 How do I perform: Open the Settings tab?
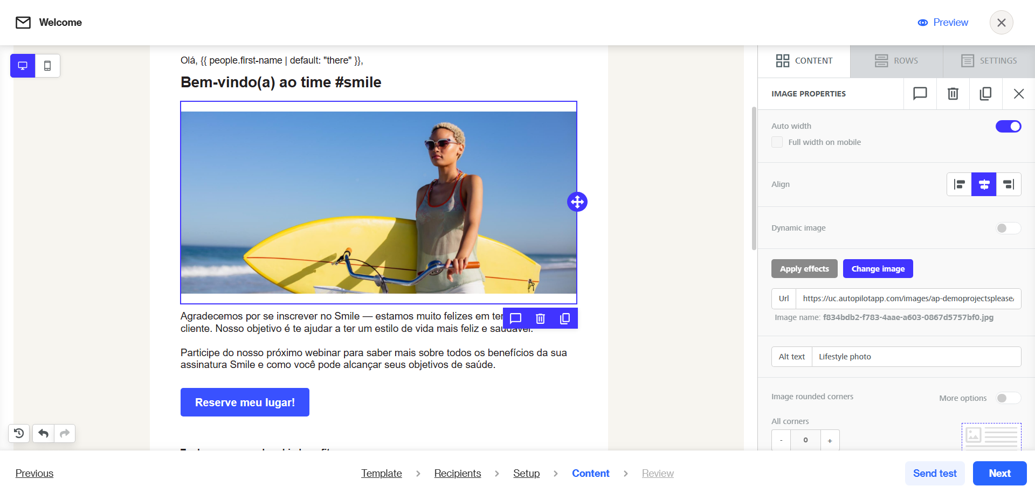click(x=989, y=61)
